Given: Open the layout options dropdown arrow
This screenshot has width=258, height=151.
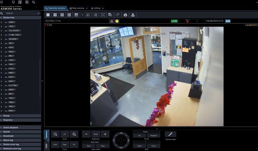Looking at the screenshot, I should [x=83, y=15].
